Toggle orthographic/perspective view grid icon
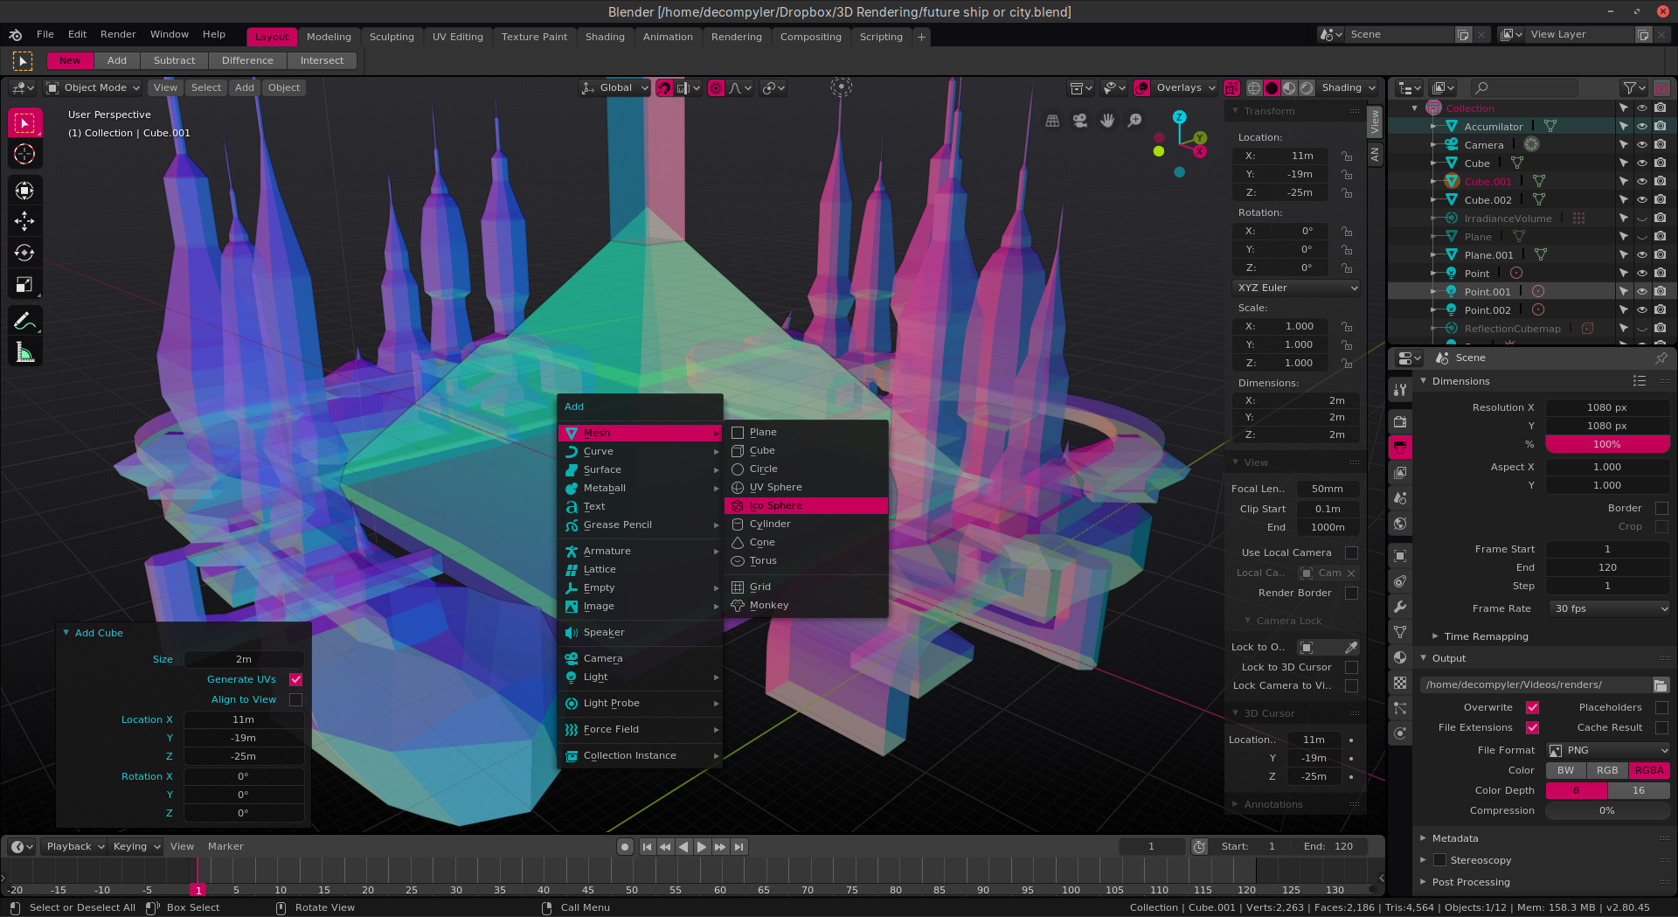Viewport: 1678px width, 917px height. pyautogui.click(x=1052, y=121)
